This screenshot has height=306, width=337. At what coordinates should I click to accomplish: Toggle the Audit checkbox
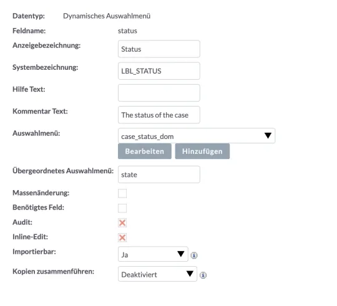(x=122, y=222)
